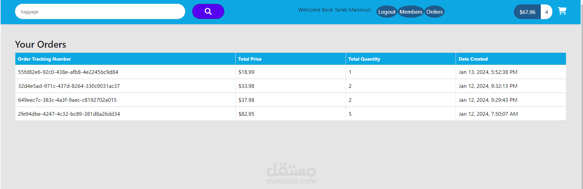Select order 55fd82e6-92c0-438e-afb8-4e2245bc9d84
The width and height of the screenshot is (583, 189).
tap(68, 72)
